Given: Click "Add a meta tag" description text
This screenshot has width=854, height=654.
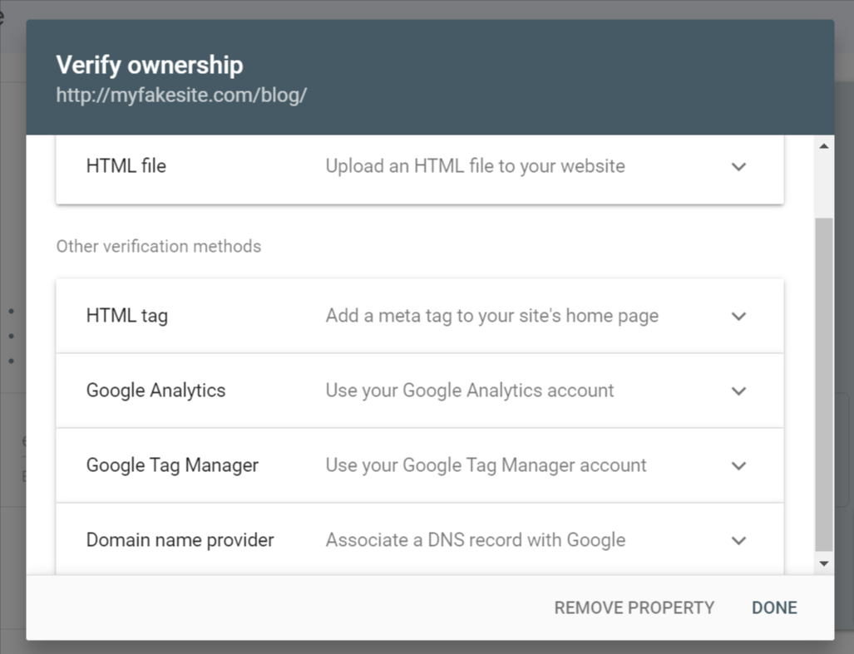Looking at the screenshot, I should [491, 316].
